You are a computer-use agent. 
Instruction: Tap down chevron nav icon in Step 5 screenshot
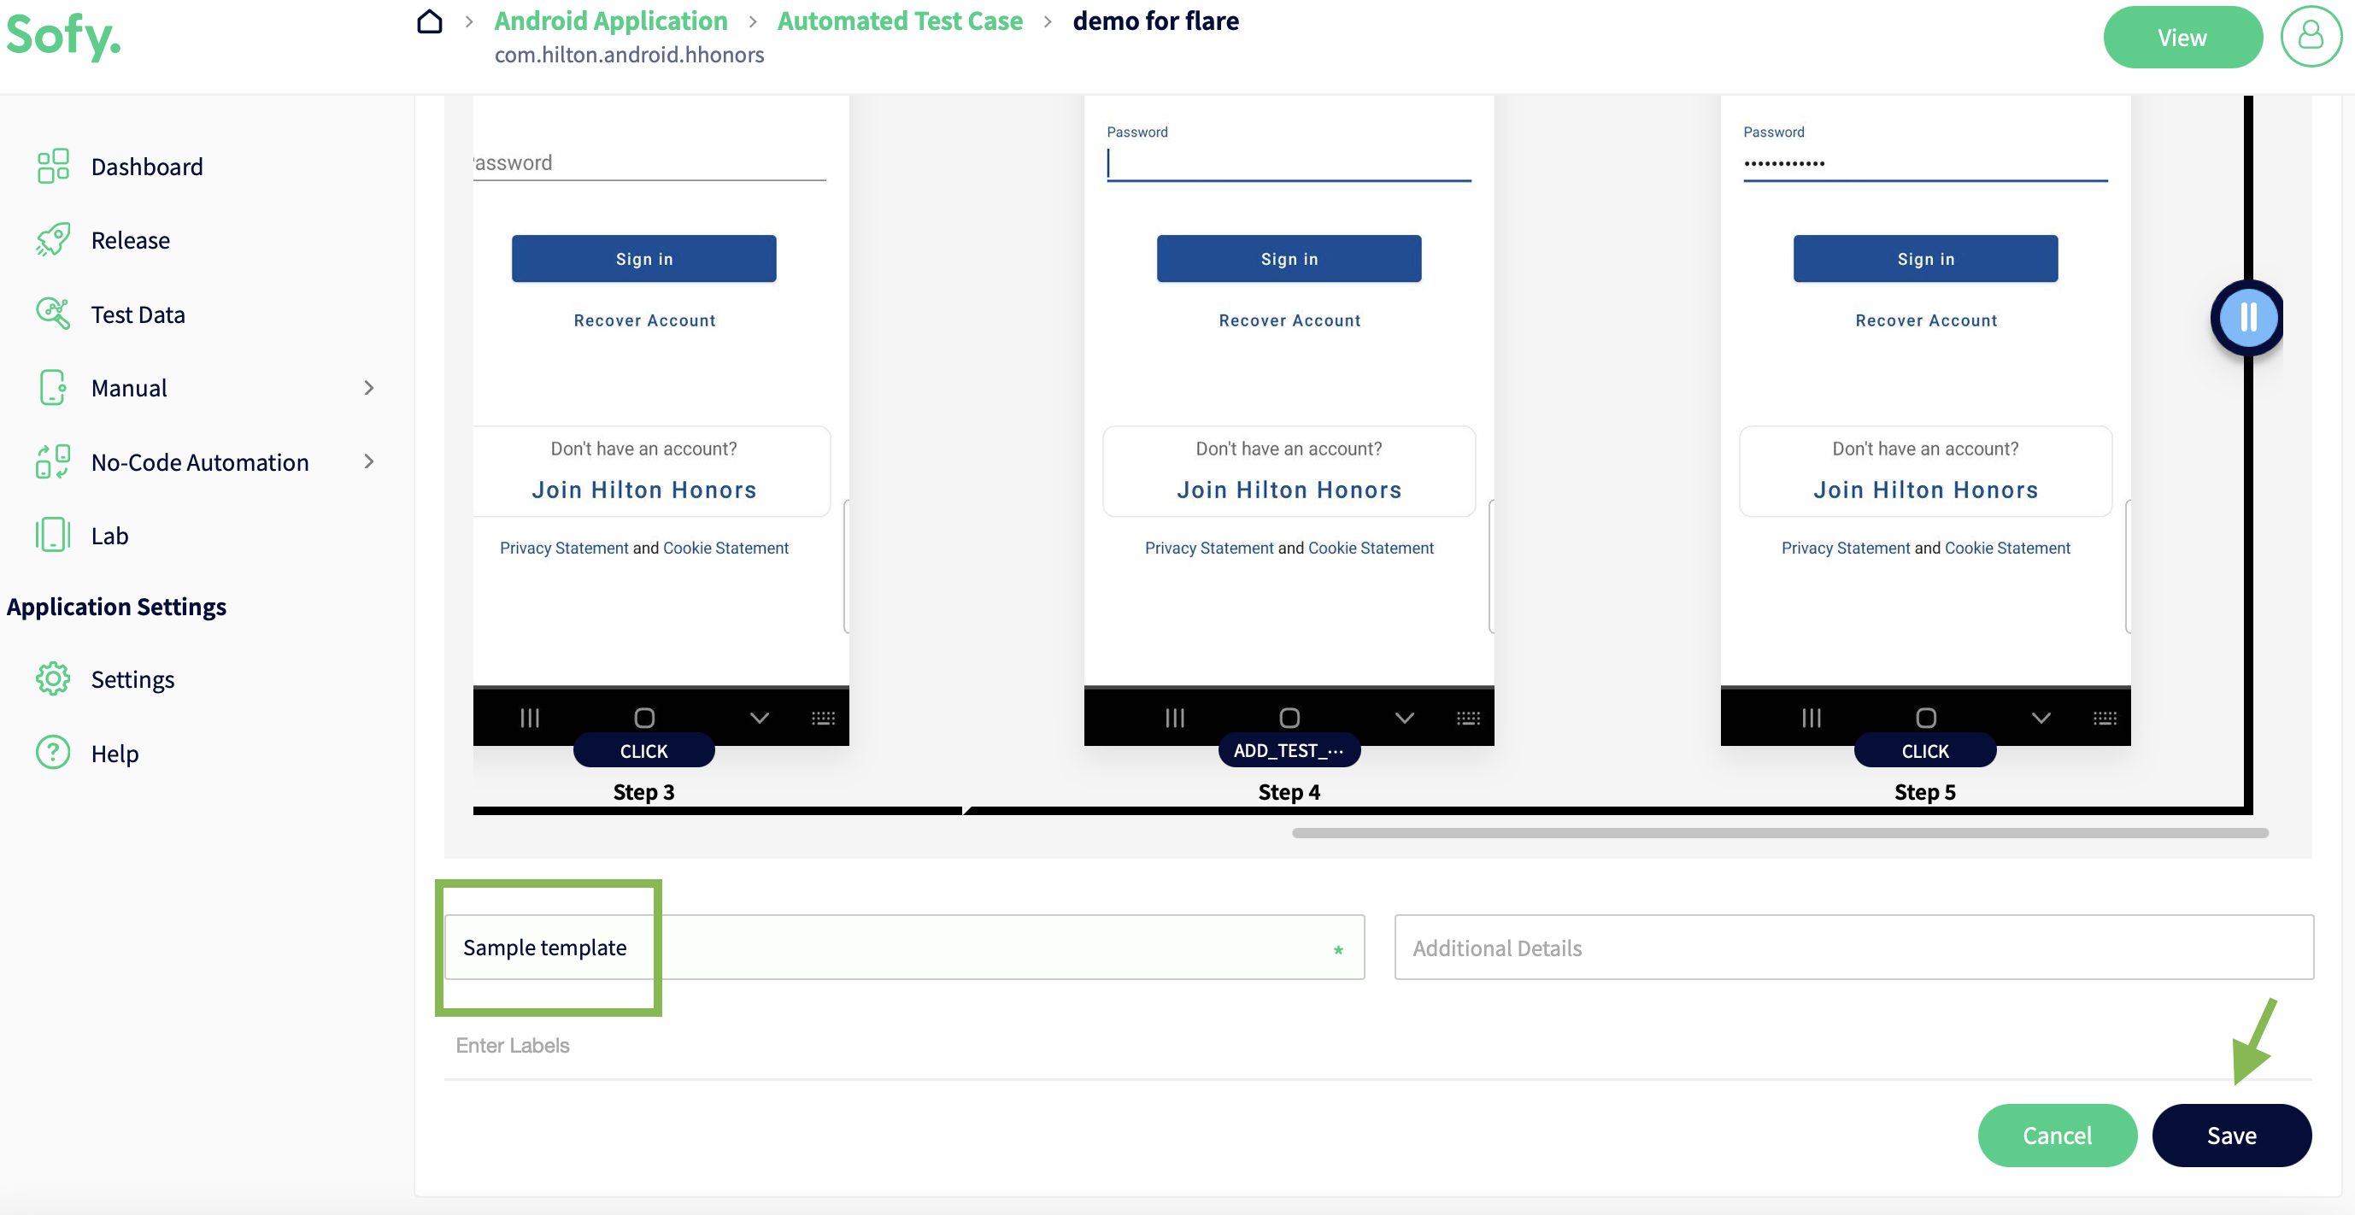(2041, 718)
